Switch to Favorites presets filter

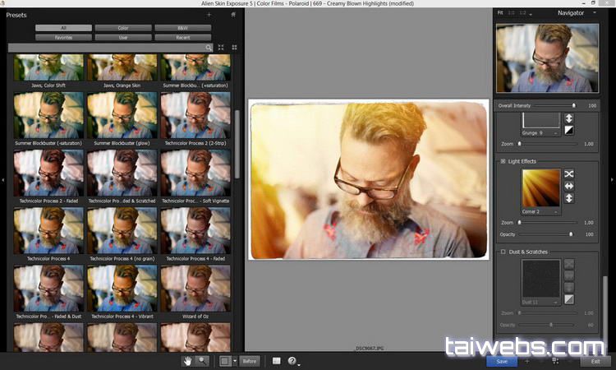pyautogui.click(x=63, y=38)
